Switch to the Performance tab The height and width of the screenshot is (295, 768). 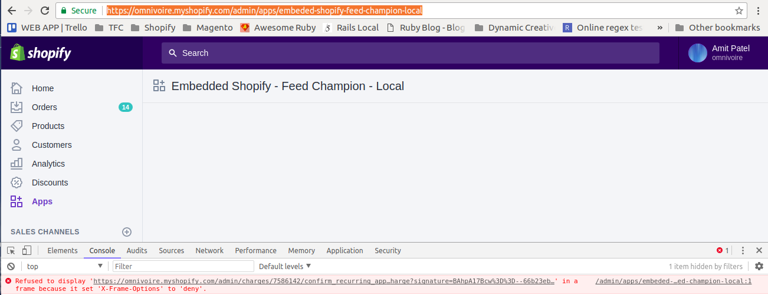pyautogui.click(x=256, y=250)
